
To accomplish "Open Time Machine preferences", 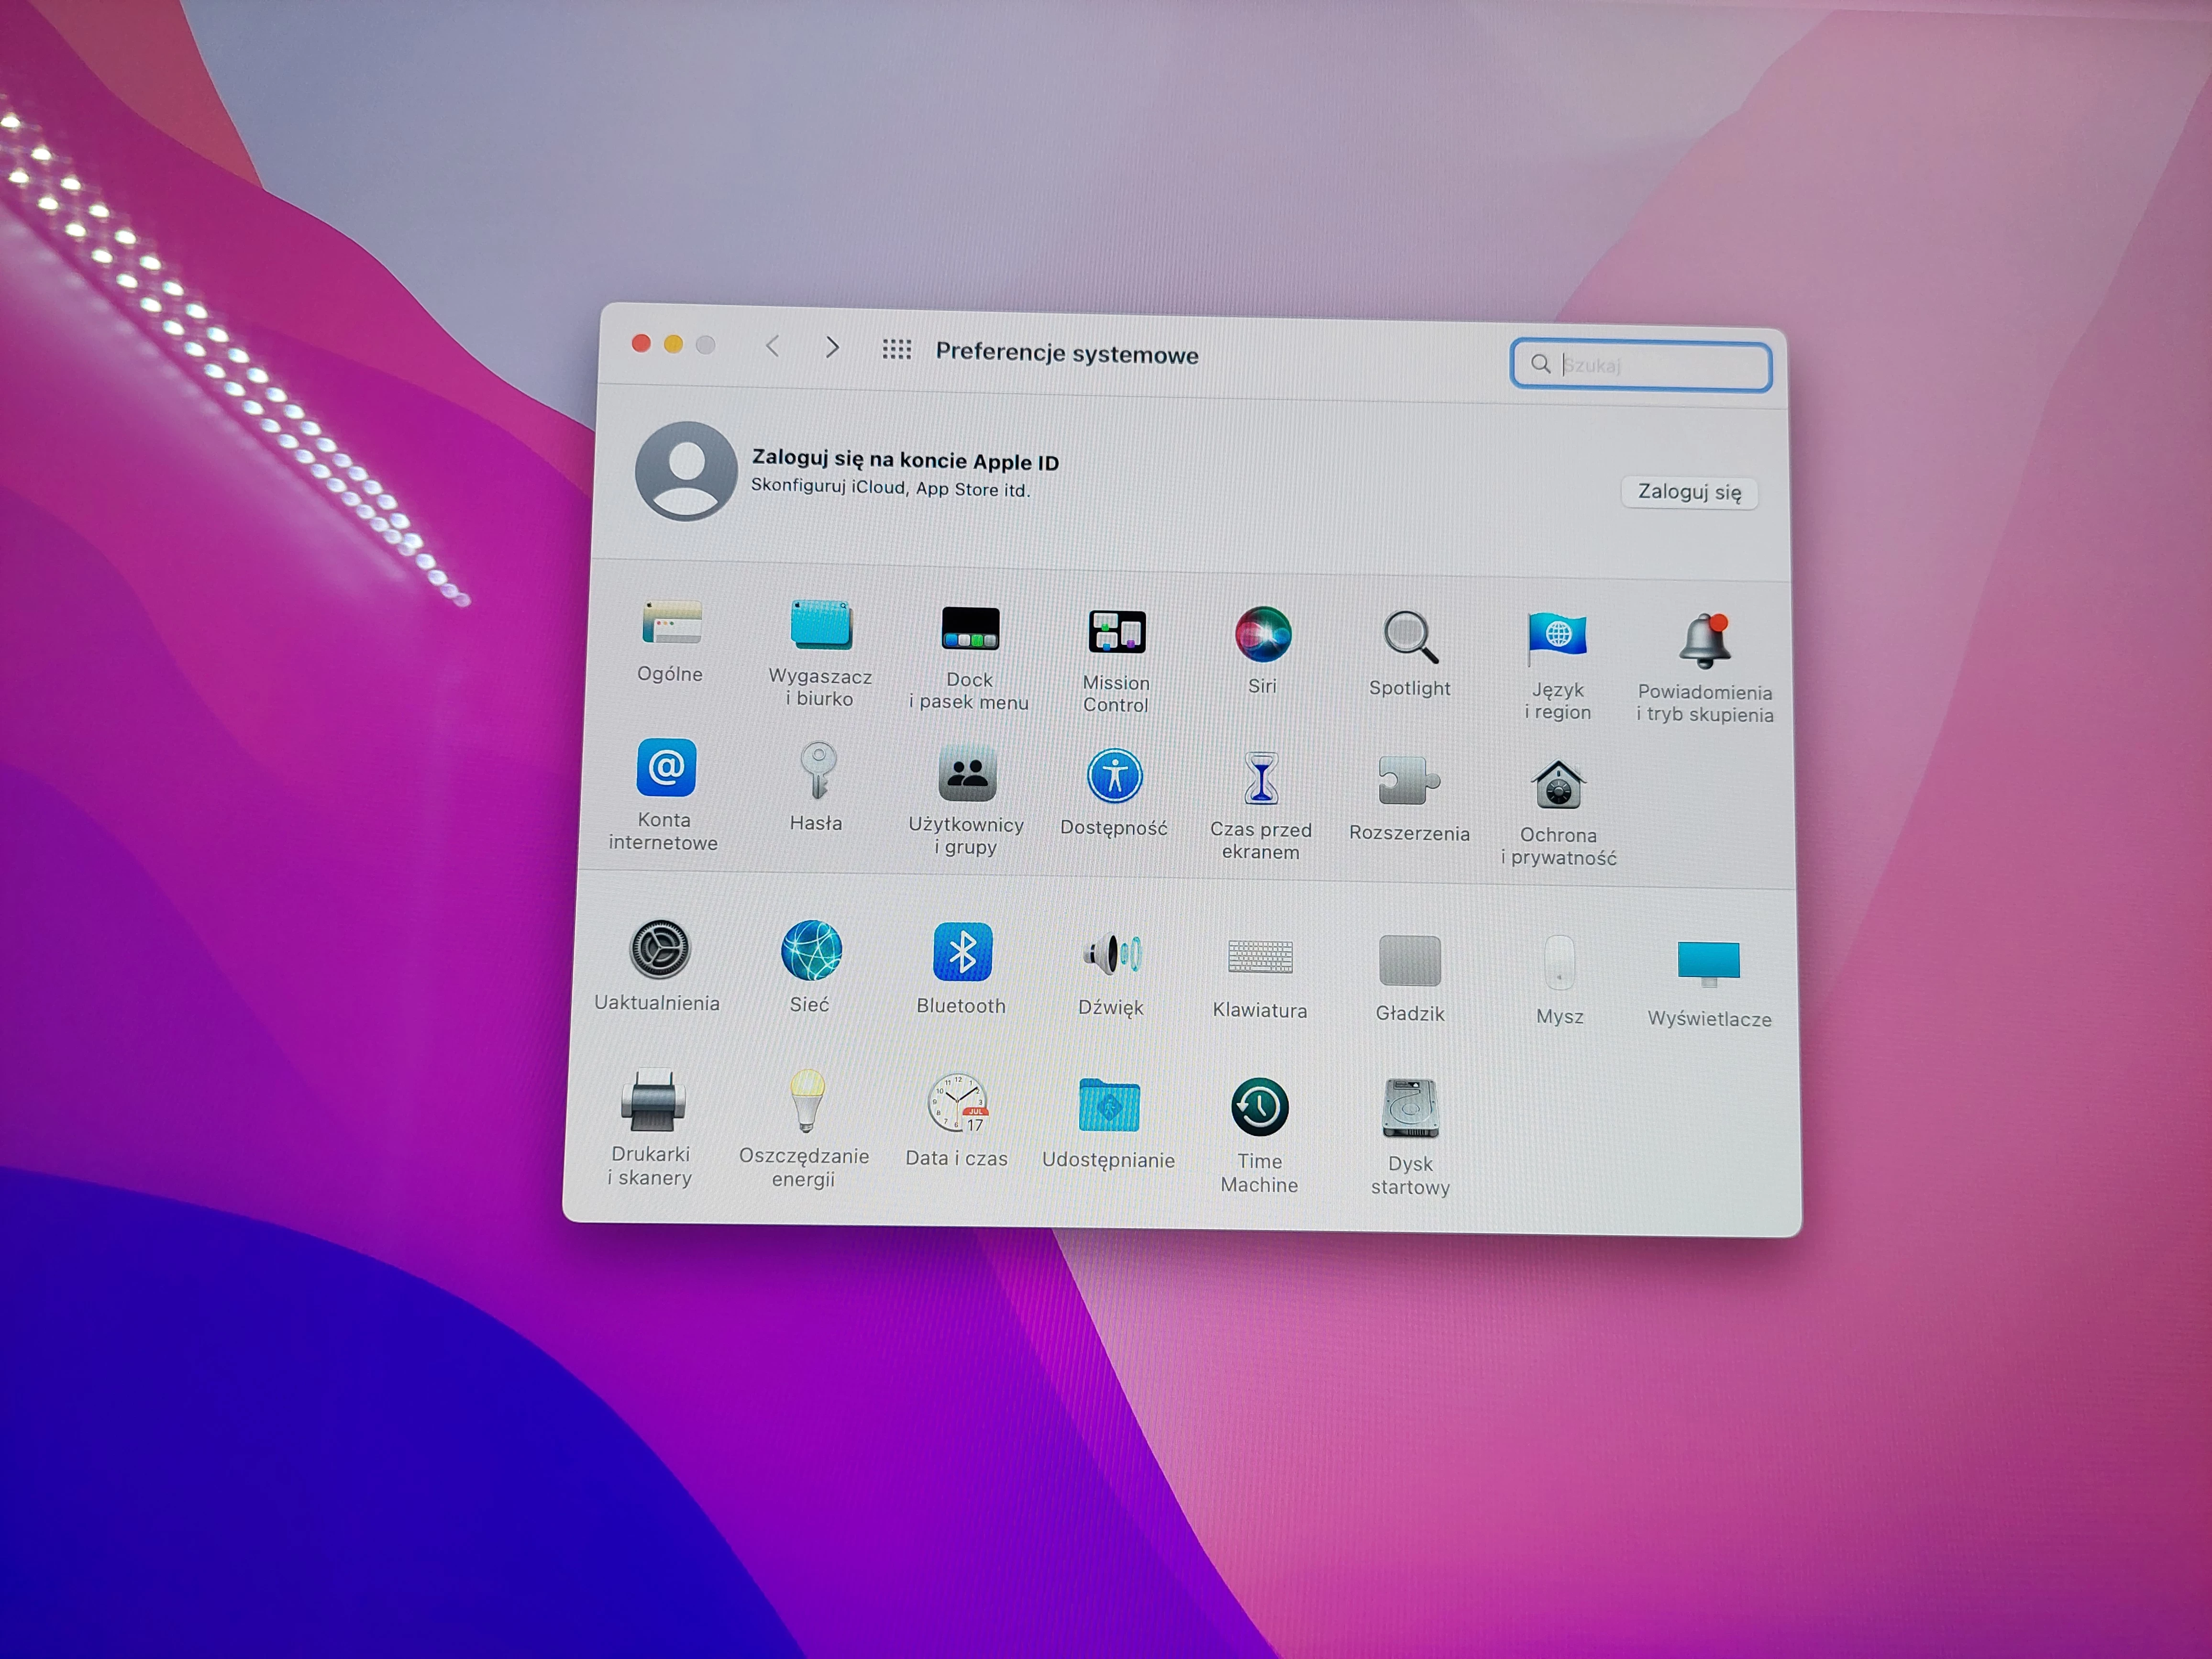I will click(x=1260, y=1107).
